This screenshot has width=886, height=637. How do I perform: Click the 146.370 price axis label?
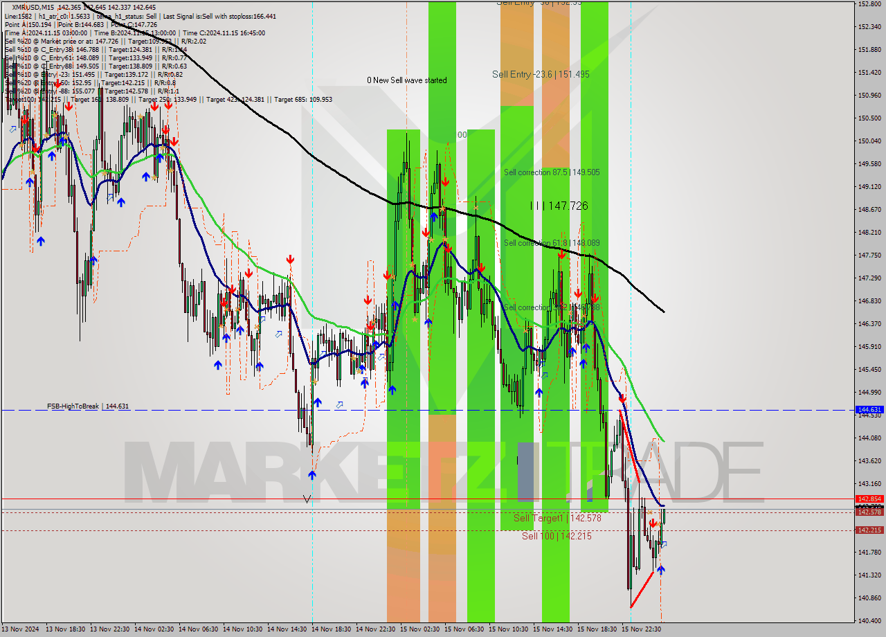(869, 324)
